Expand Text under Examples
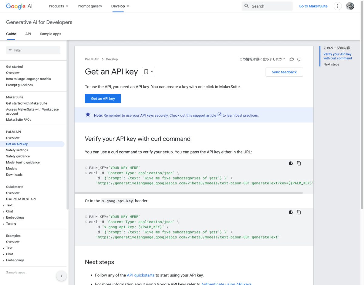Viewport: 364px width, 285px height. (3, 248)
